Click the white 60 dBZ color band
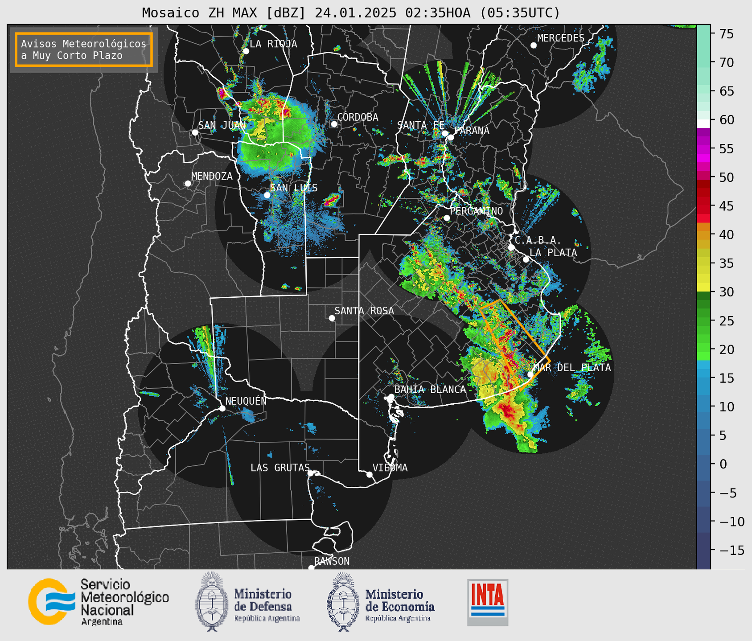 [x=703, y=123]
